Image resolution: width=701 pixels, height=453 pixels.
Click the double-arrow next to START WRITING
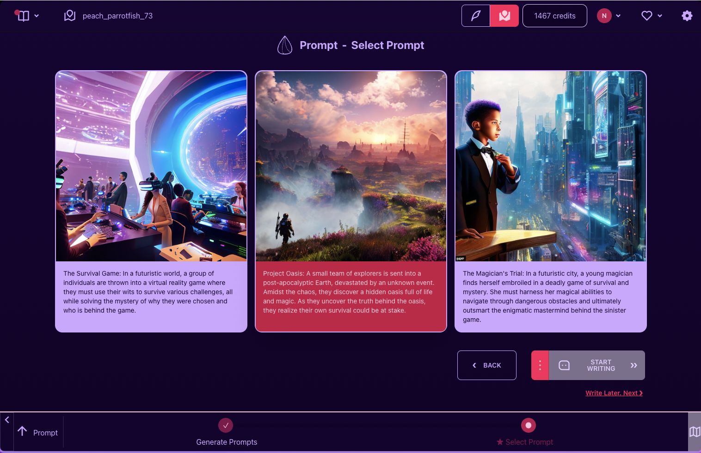point(634,365)
